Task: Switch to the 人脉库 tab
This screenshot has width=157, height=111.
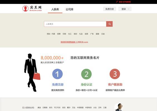Action: click(x=55, y=9)
